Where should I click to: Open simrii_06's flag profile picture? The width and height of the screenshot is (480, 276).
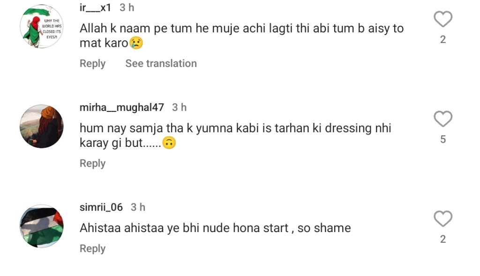[x=41, y=226]
